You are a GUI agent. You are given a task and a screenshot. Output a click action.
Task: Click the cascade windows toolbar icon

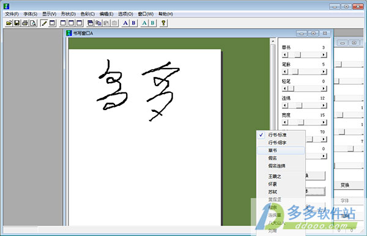pos(90,23)
